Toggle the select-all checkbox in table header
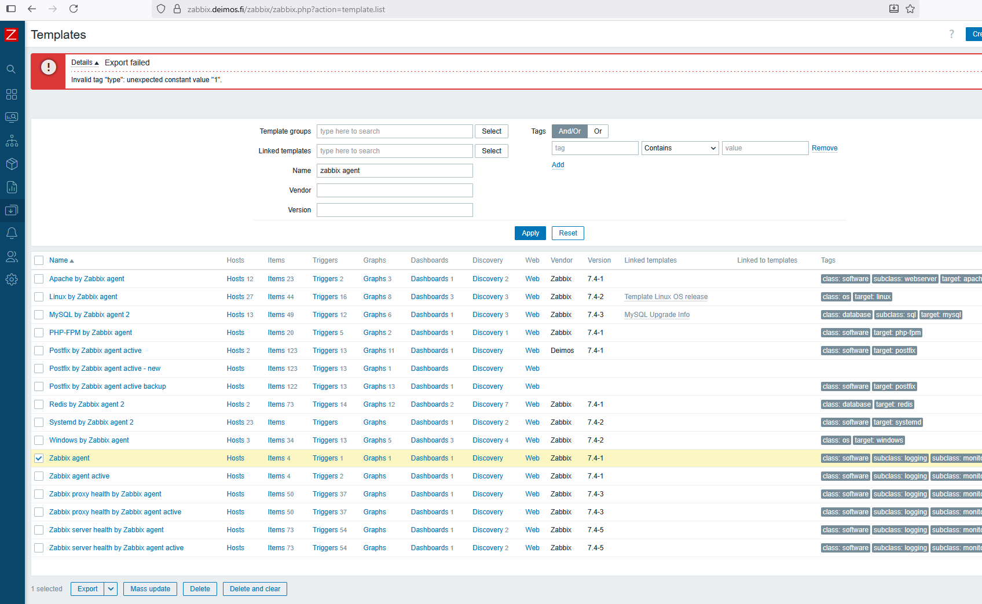Image resolution: width=982 pixels, height=604 pixels. pyautogui.click(x=39, y=260)
